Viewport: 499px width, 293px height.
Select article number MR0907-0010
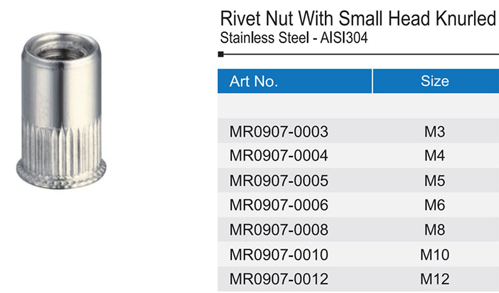tap(279, 254)
